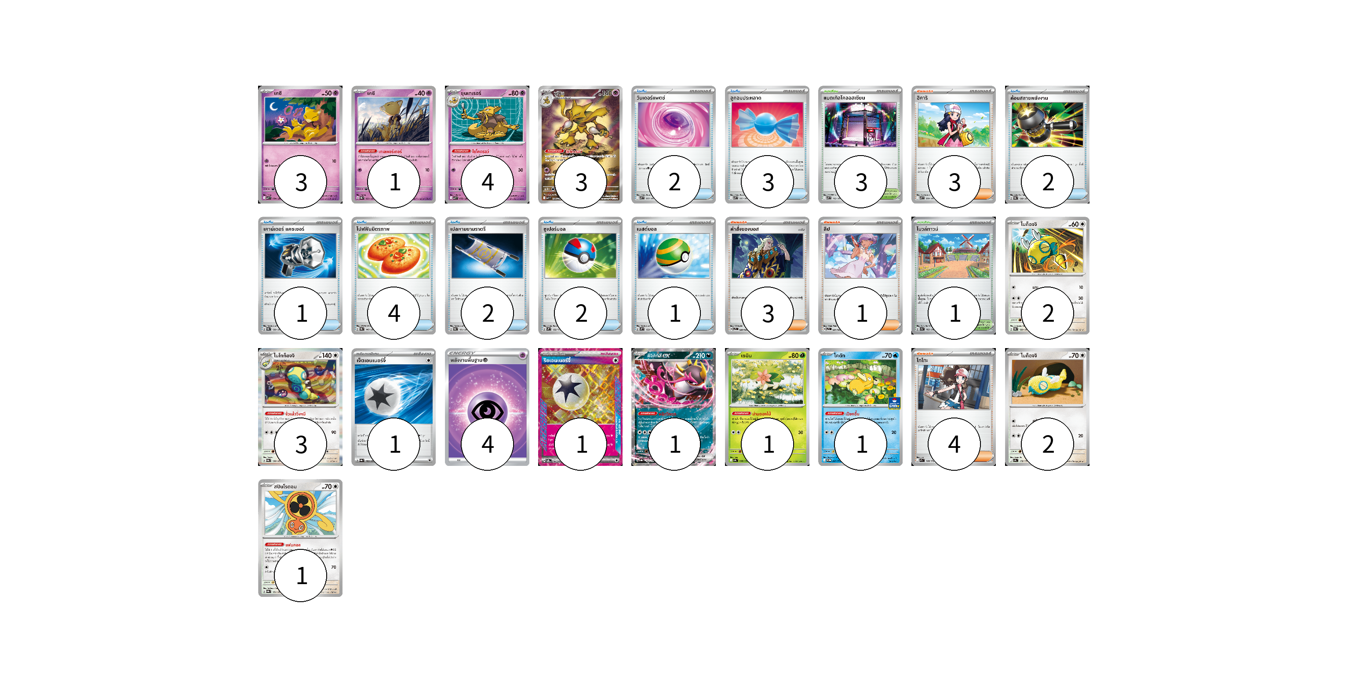Select the pink Enriching Energy card
This screenshot has height=683, width=1348.
point(580,407)
